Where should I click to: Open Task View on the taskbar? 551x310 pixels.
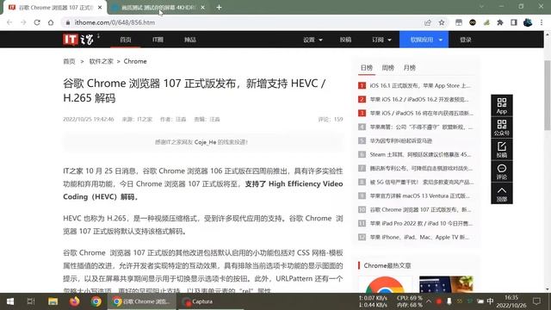coord(31,301)
